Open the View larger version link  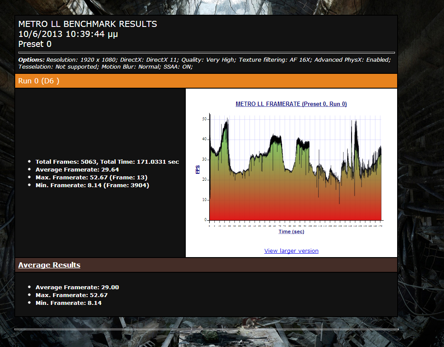coord(291,251)
